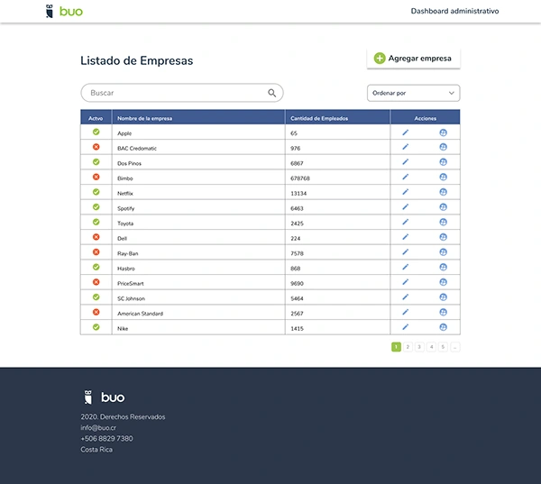Viewport: 541px width, 484px height.
Task: Click pencil icon in Dos Pinos row
Action: [x=406, y=162]
